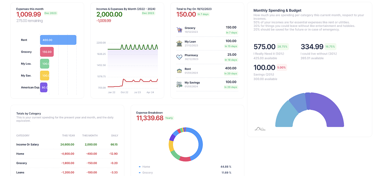Viewport: 374px width, 176px height.
Task: Click the green income line in the chart
Action: coord(132,47)
